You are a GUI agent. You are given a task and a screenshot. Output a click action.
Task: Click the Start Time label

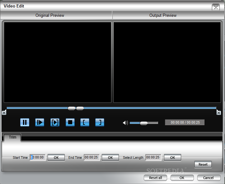pyautogui.click(x=20, y=158)
